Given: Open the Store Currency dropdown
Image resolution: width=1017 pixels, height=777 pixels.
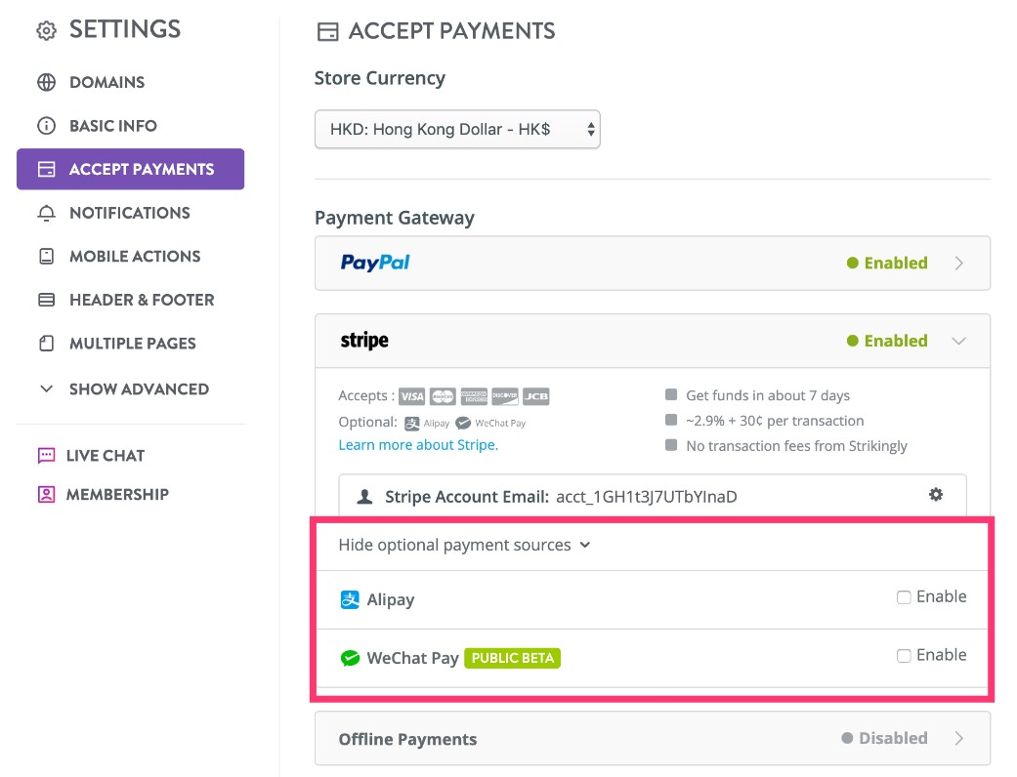Looking at the screenshot, I should pos(457,128).
